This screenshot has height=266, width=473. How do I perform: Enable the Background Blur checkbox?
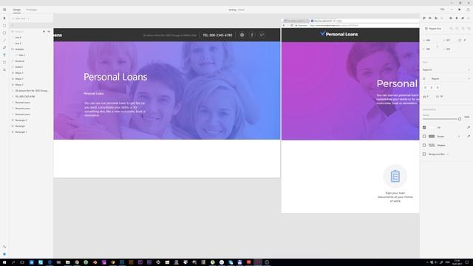coord(424,154)
